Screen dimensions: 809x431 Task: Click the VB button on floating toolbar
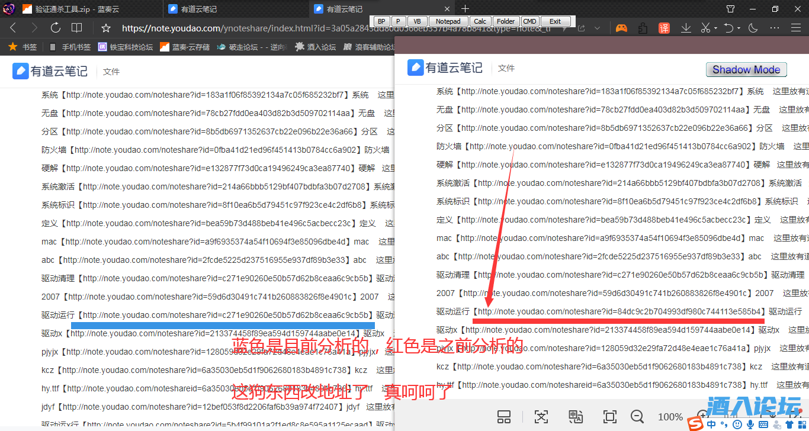pos(418,21)
